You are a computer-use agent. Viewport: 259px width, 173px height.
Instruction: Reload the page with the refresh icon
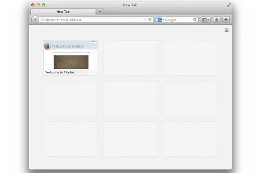(150, 20)
